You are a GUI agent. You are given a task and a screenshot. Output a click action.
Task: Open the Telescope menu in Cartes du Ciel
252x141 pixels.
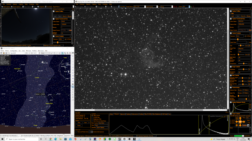[28, 51]
